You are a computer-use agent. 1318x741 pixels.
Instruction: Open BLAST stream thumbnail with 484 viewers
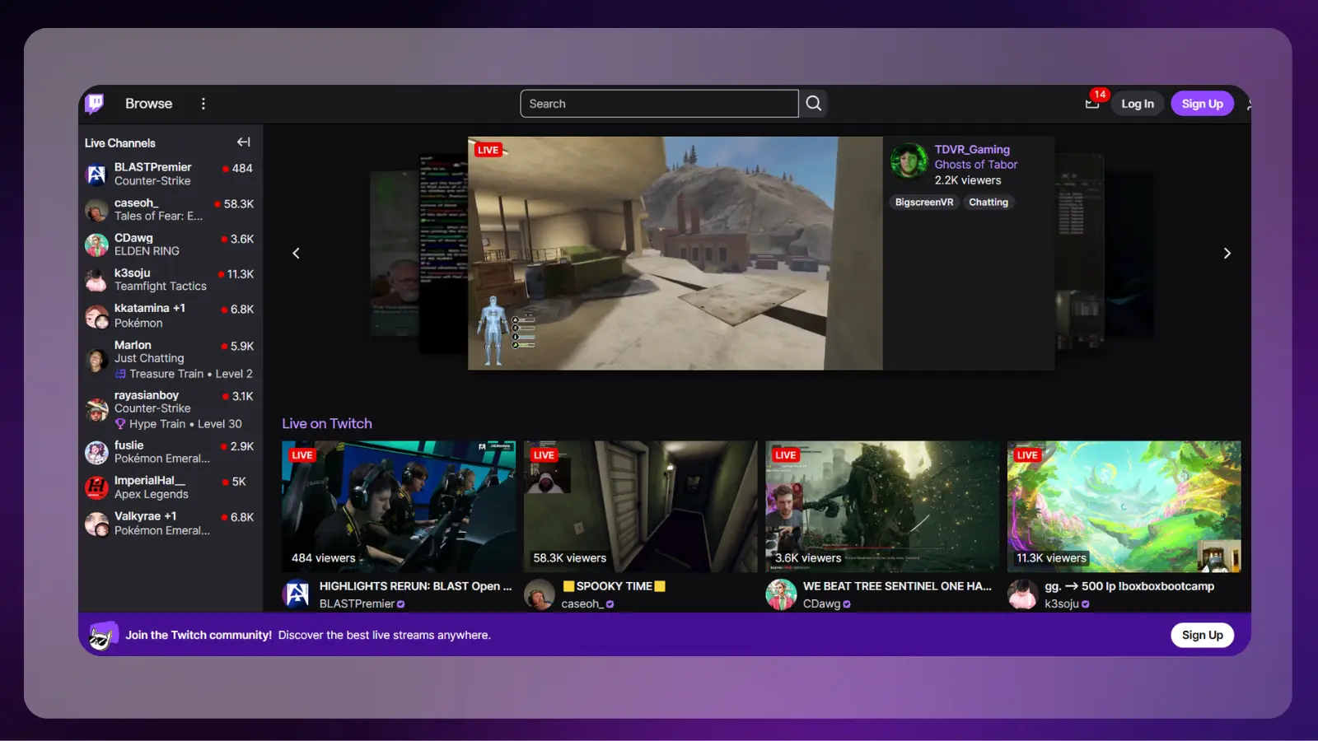(x=399, y=506)
